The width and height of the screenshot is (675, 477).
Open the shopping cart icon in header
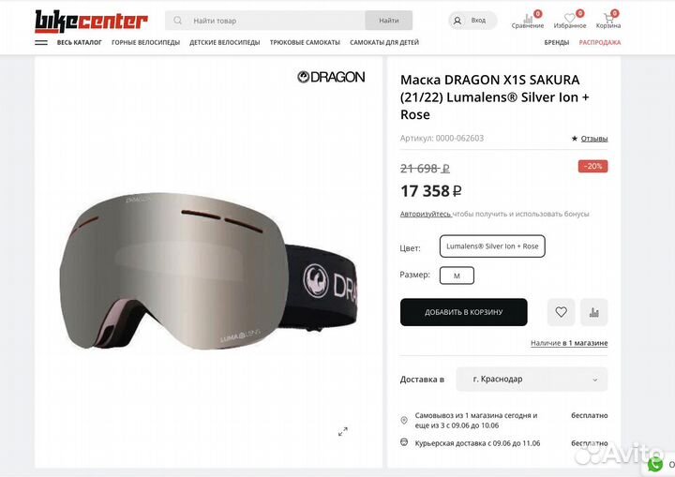(x=608, y=18)
